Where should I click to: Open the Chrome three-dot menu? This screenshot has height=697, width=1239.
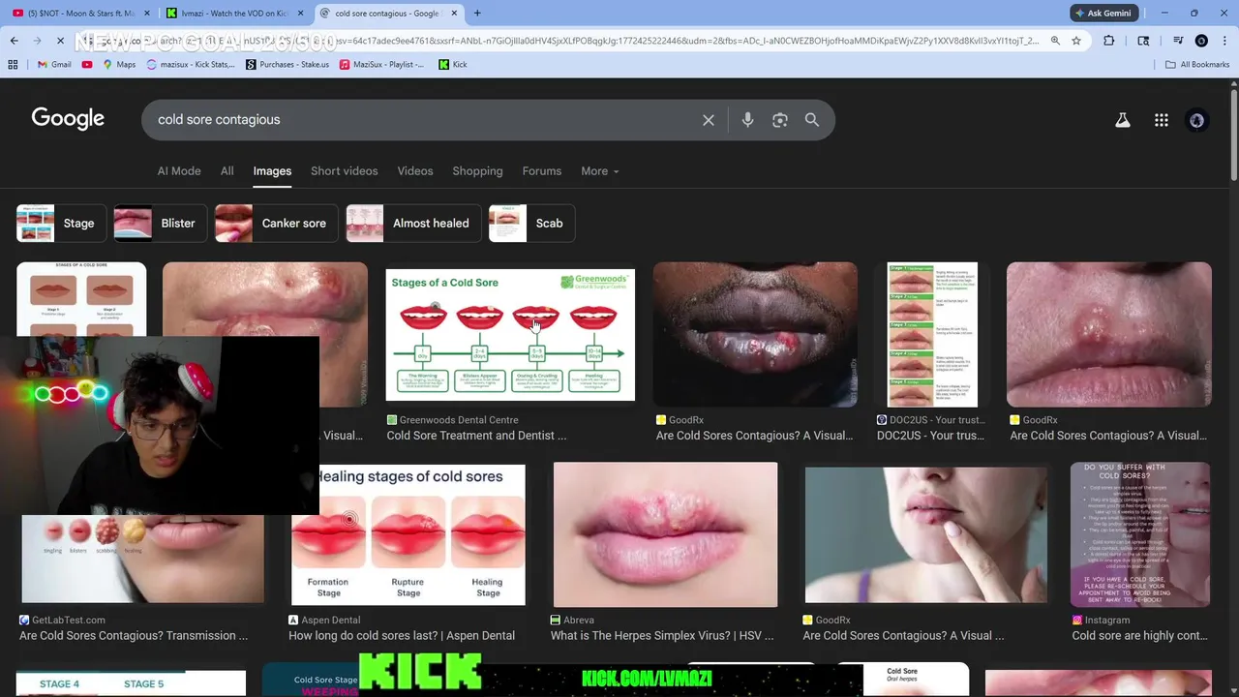(x=1224, y=41)
